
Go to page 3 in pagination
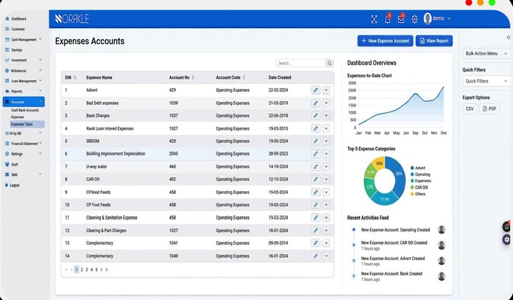click(86, 270)
